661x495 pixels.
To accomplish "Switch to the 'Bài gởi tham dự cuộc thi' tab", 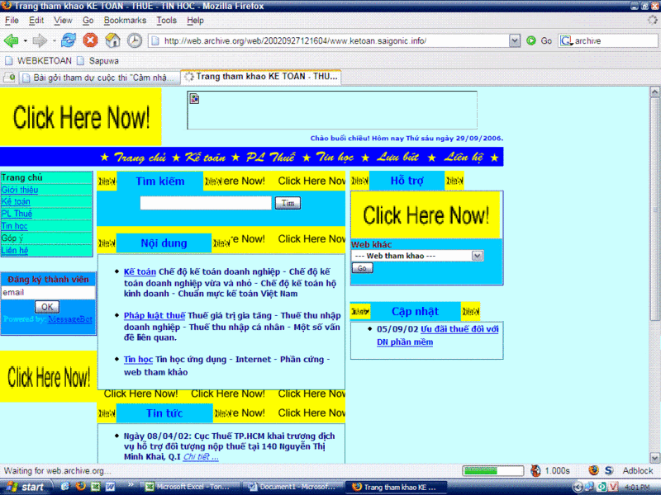I will coord(93,78).
